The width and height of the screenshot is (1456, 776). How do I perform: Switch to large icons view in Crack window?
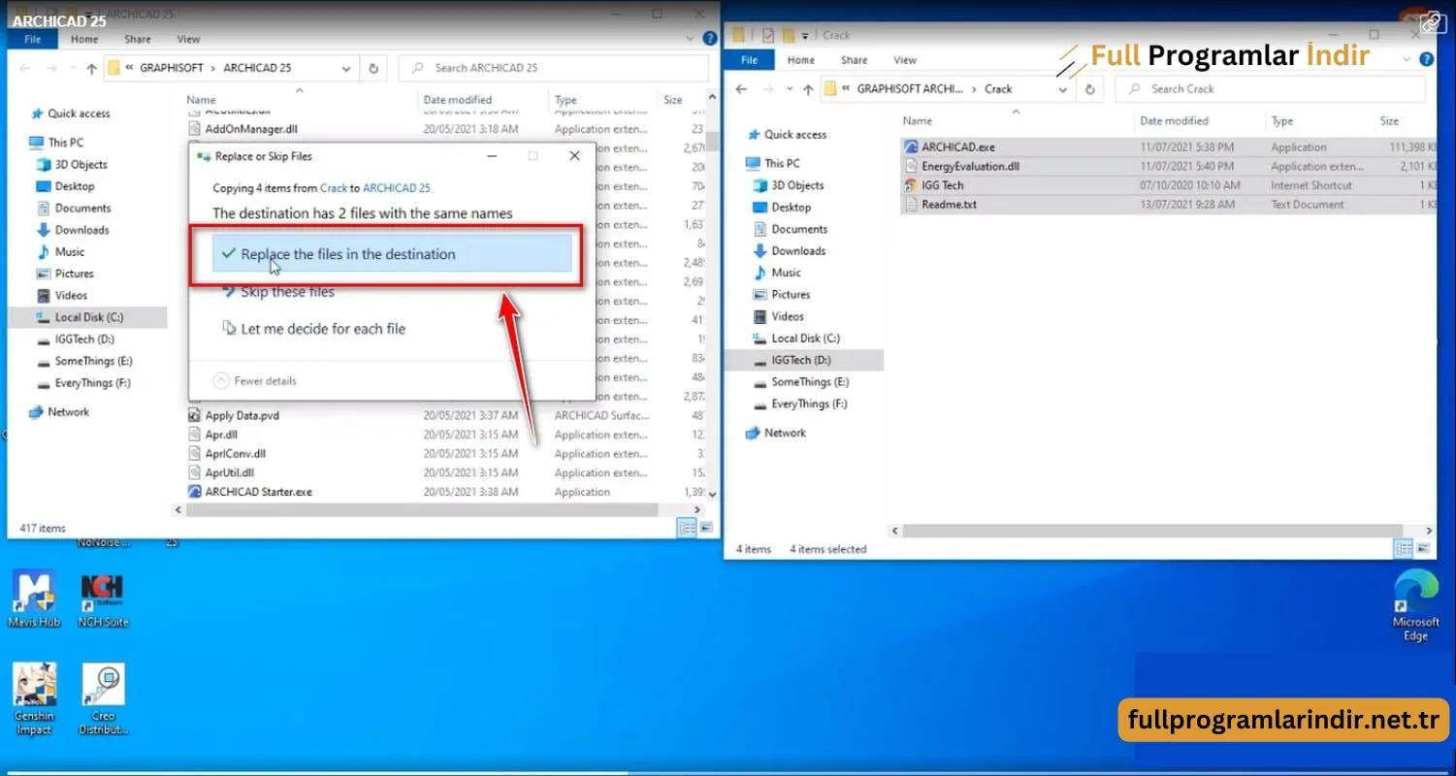click(1423, 549)
